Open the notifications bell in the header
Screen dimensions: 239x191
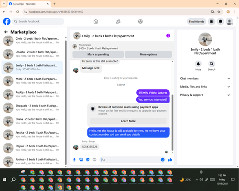[220, 21]
